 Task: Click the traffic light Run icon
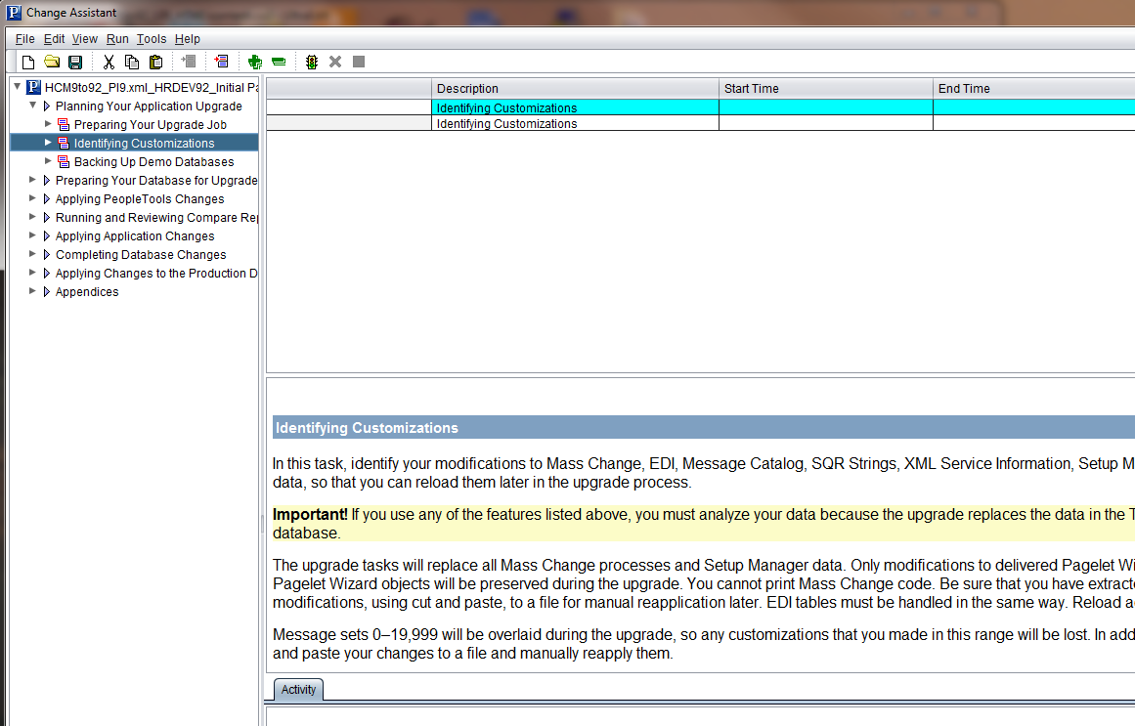pos(312,63)
